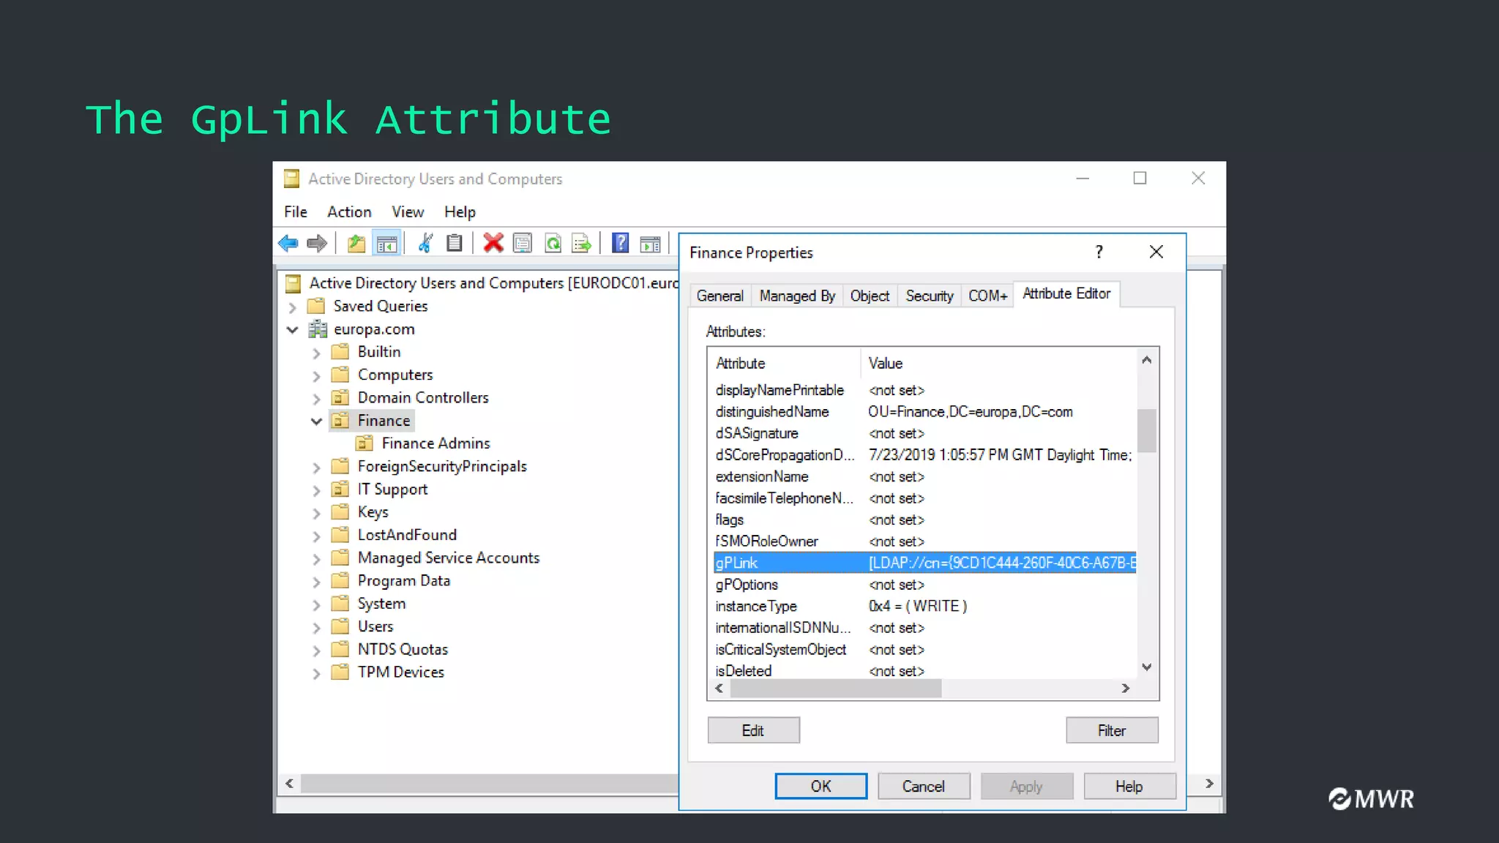Click the Export list toolbar icon

[582, 243]
